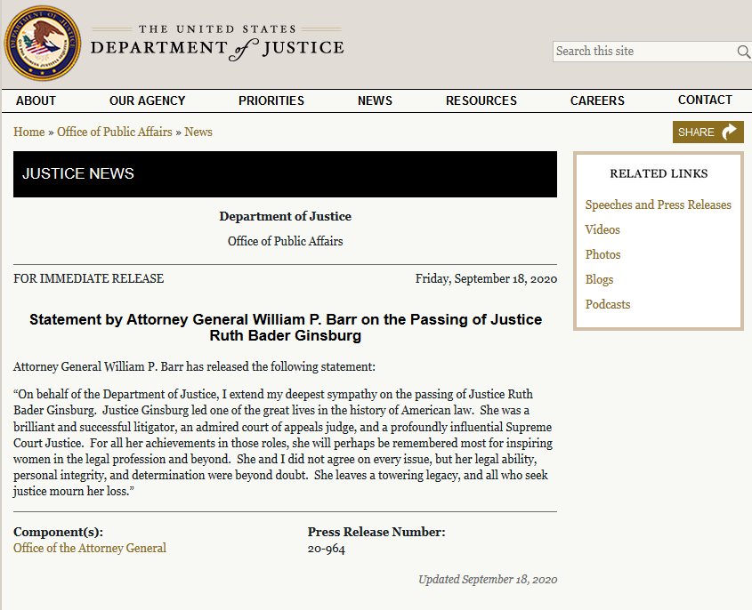The height and width of the screenshot is (610, 752).
Task: Click the Justice News banner heading
Action: pyautogui.click(x=78, y=173)
